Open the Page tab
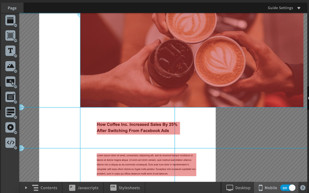This screenshot has width=309, height=193. [12, 8]
